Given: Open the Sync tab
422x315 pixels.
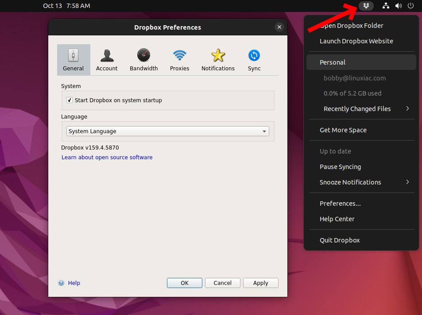Looking at the screenshot, I should [254, 60].
